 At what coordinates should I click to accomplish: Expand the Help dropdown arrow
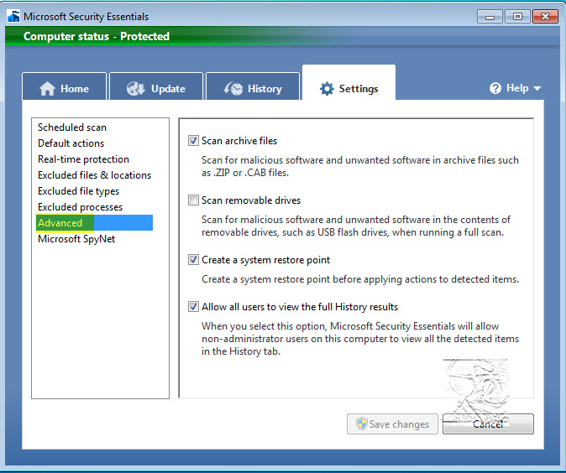[x=537, y=89]
